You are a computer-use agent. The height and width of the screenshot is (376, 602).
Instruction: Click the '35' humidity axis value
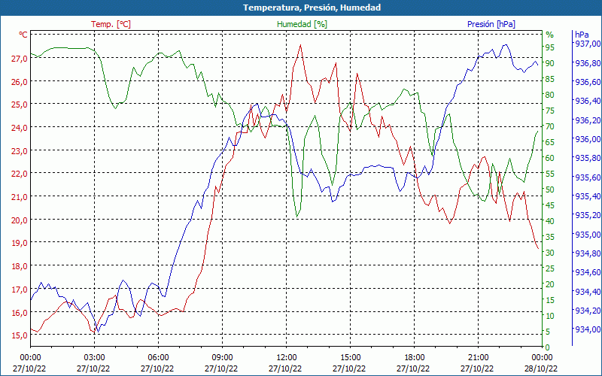click(550, 237)
